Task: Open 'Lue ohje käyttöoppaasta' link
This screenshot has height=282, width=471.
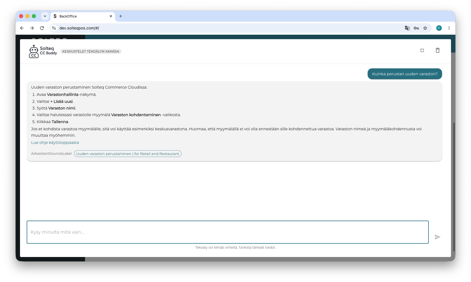Action: [55, 143]
